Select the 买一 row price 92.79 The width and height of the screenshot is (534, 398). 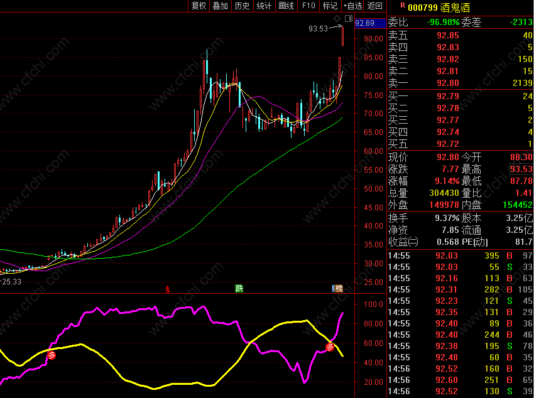448,96
